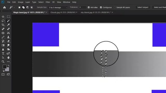The height and width of the screenshot is (93, 166).
Task: Close the Clouds.jpg tab
Action: [x=77, y=12]
